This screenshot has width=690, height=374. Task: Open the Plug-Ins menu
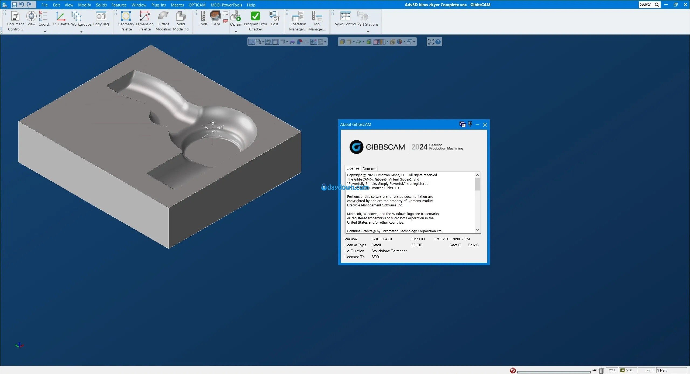pos(158,5)
